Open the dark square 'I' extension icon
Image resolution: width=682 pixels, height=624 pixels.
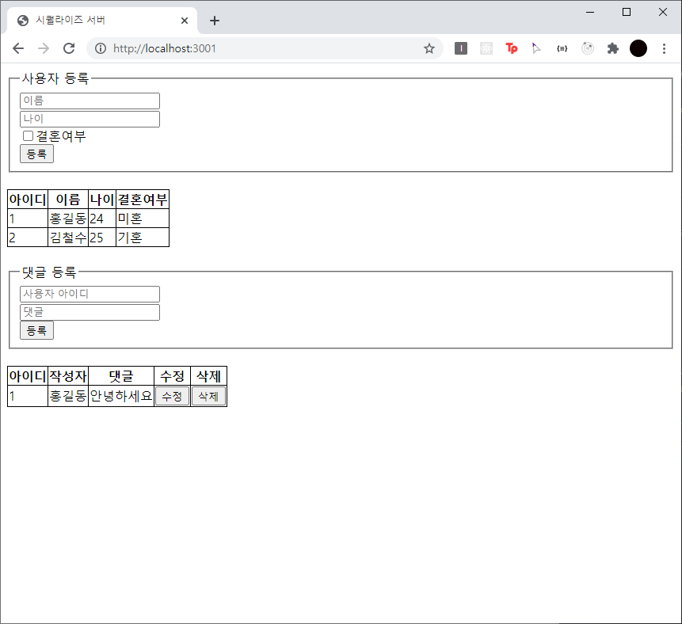point(461,48)
